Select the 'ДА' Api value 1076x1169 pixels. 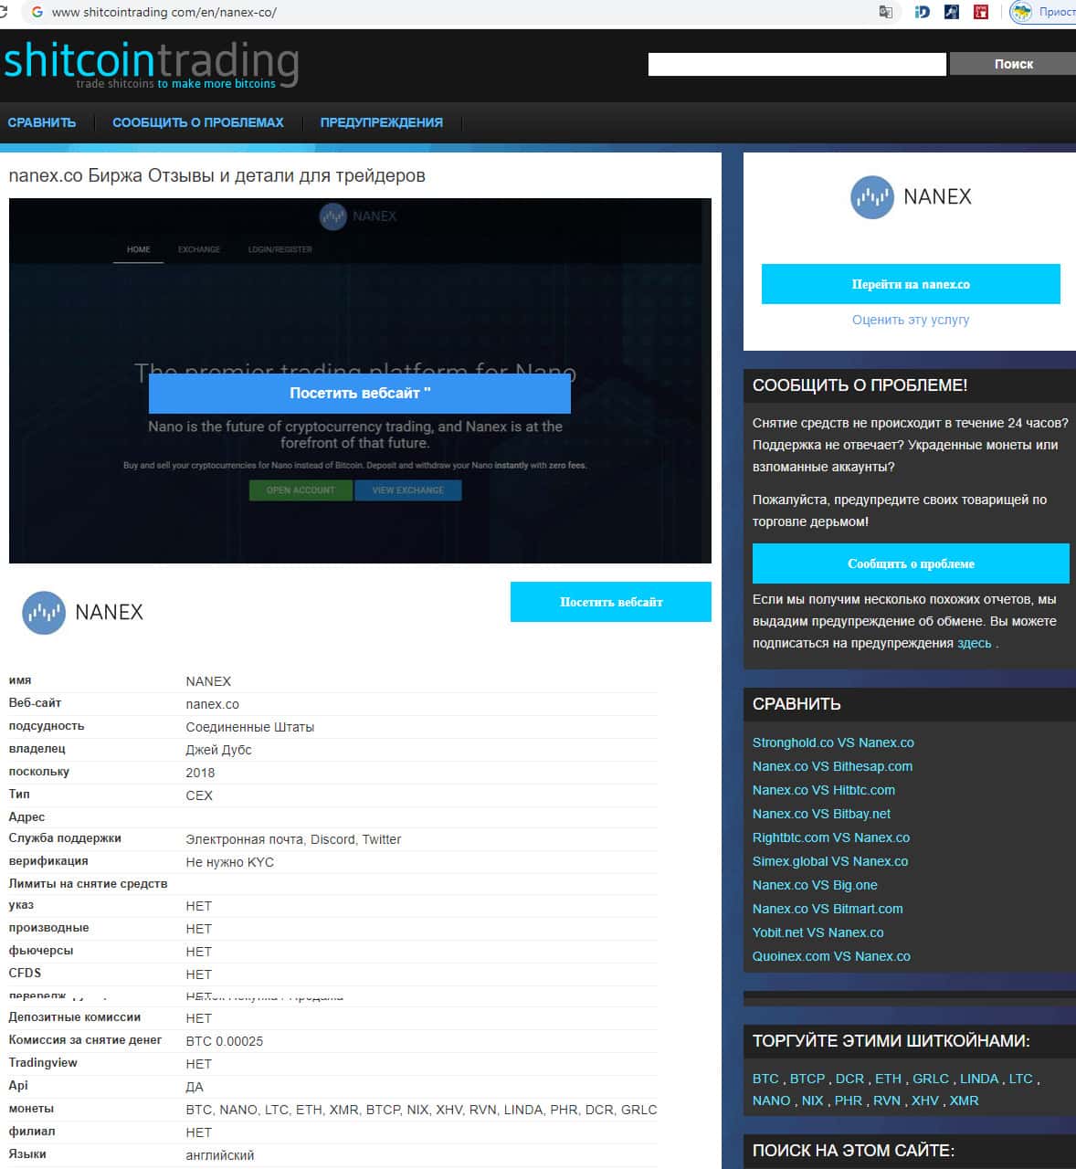[195, 1087]
